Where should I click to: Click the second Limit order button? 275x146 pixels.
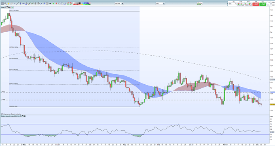click(242, 4)
